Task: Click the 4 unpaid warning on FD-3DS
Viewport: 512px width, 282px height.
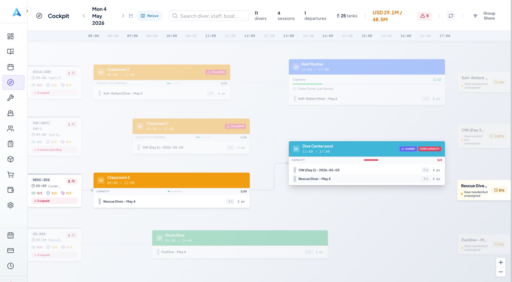Action: (54, 255)
